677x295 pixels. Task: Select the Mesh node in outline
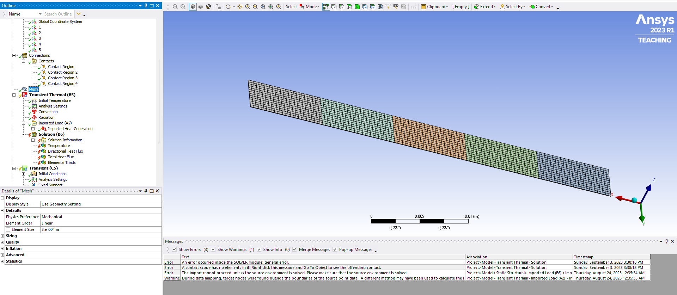33,89
